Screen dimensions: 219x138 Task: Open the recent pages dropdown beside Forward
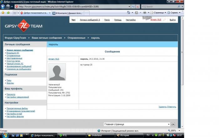point(12,7)
